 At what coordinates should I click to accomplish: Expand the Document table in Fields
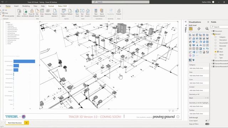coord(212,31)
